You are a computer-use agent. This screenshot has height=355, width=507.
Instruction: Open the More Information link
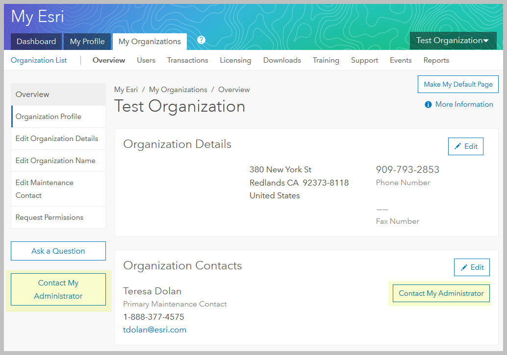pyautogui.click(x=464, y=104)
